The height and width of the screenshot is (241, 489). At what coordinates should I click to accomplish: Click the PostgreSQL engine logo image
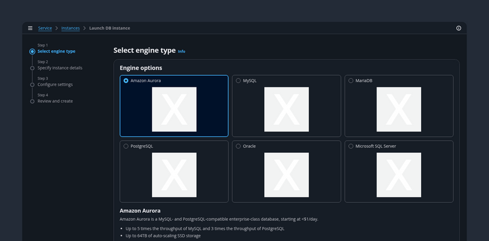[174, 175]
